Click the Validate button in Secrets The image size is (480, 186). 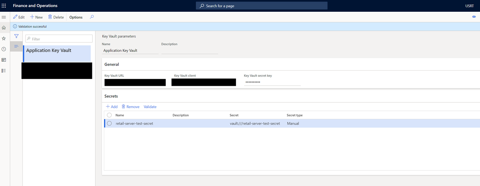150,107
